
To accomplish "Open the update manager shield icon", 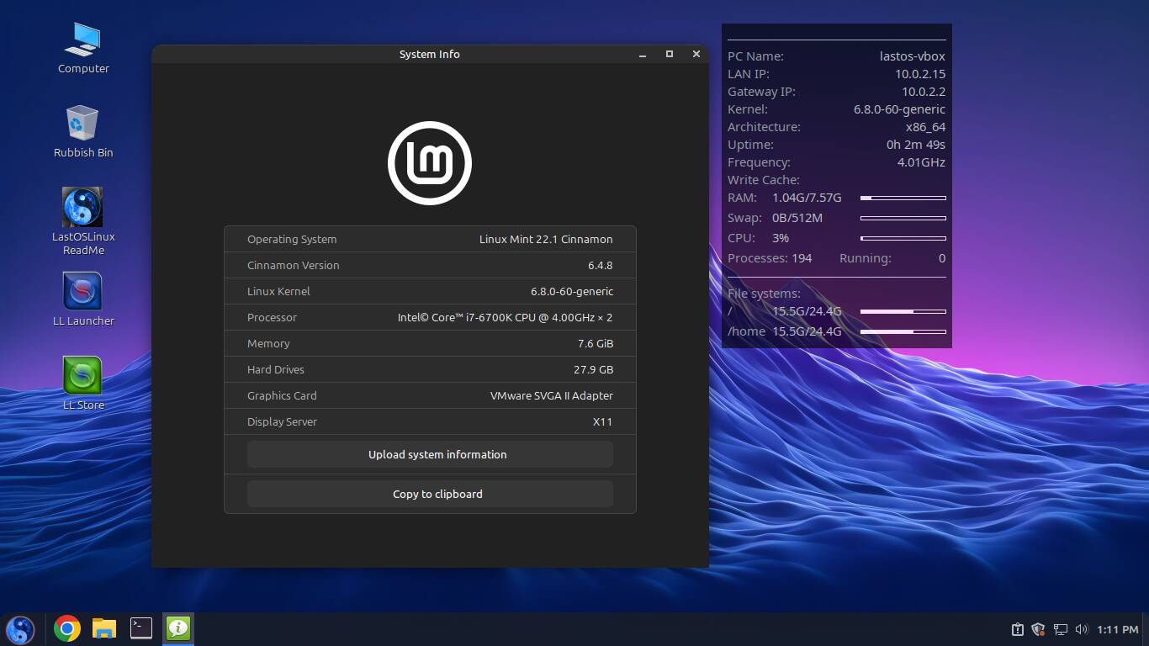I will (x=1038, y=629).
